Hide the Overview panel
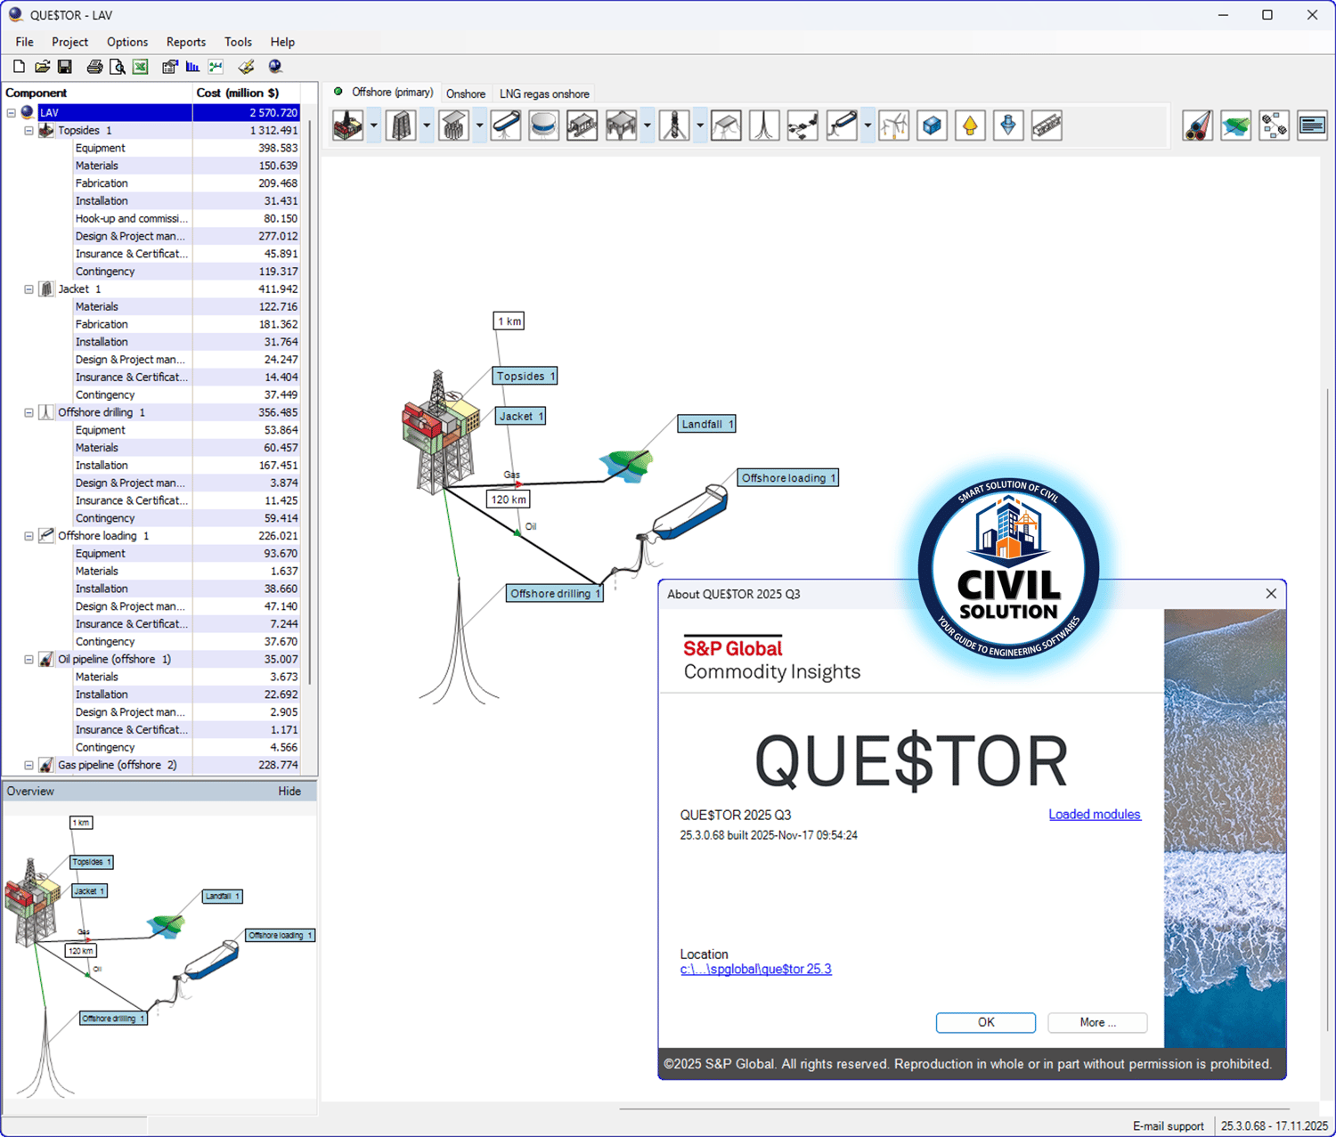Viewport: 1336px width, 1137px height. 289,791
